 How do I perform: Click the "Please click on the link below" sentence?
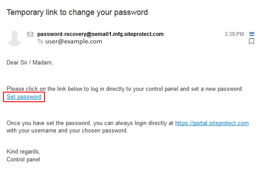[x=125, y=89]
